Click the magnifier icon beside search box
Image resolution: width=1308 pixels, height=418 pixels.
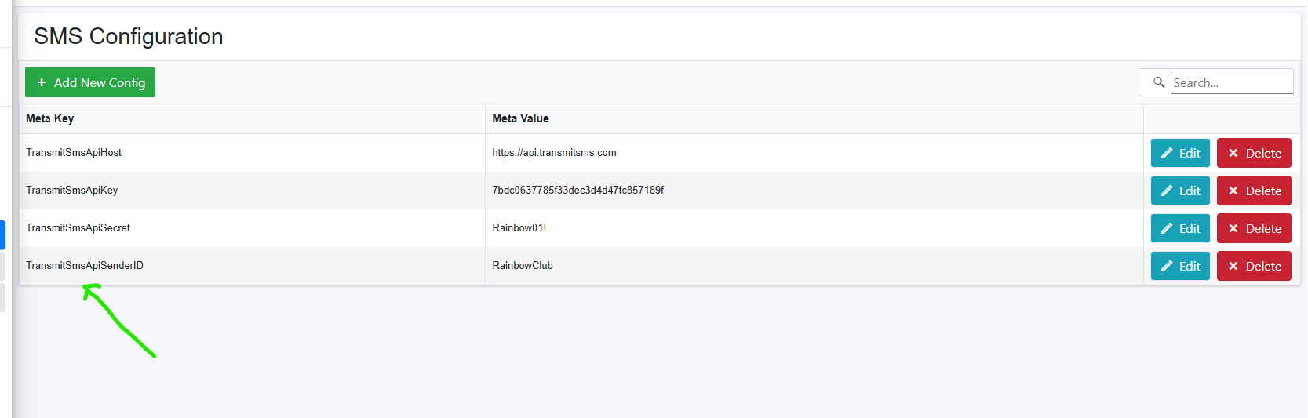(1158, 82)
